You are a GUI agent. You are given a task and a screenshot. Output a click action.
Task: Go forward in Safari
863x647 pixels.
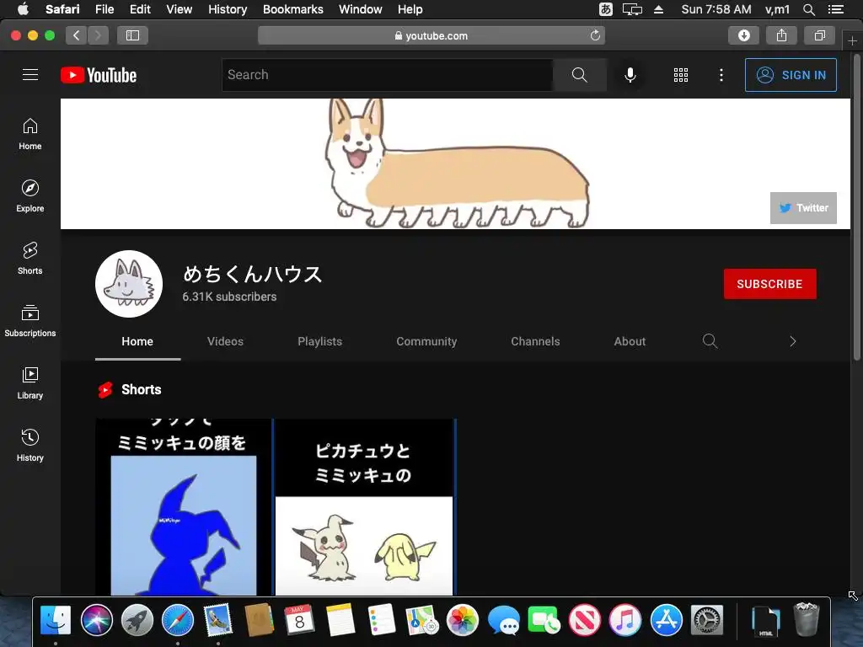pos(98,35)
